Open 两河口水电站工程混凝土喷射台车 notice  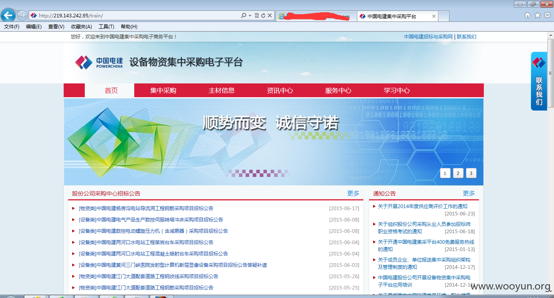pos(153,254)
